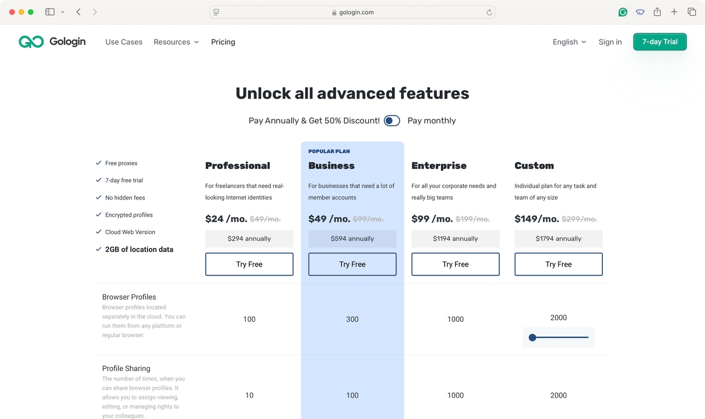Select Pay Annually & Get 50% Discount label
The image size is (705, 419).
[314, 121]
